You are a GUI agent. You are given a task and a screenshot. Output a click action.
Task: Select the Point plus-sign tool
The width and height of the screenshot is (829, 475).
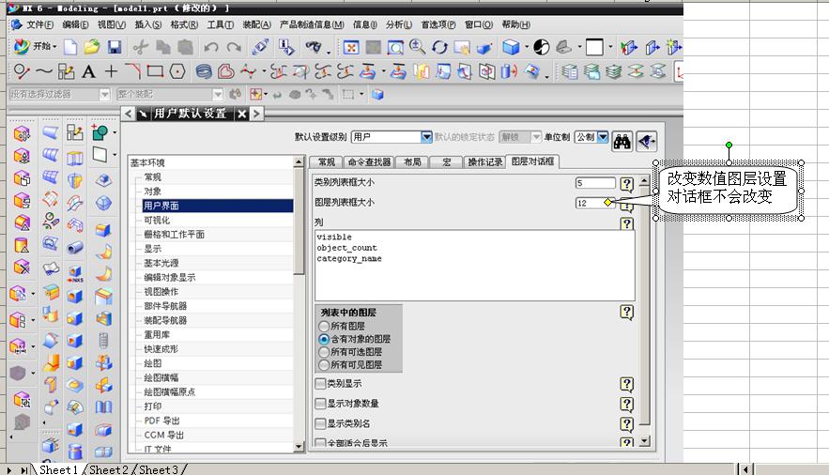(111, 70)
